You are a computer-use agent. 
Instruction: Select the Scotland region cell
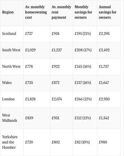click(9, 34)
